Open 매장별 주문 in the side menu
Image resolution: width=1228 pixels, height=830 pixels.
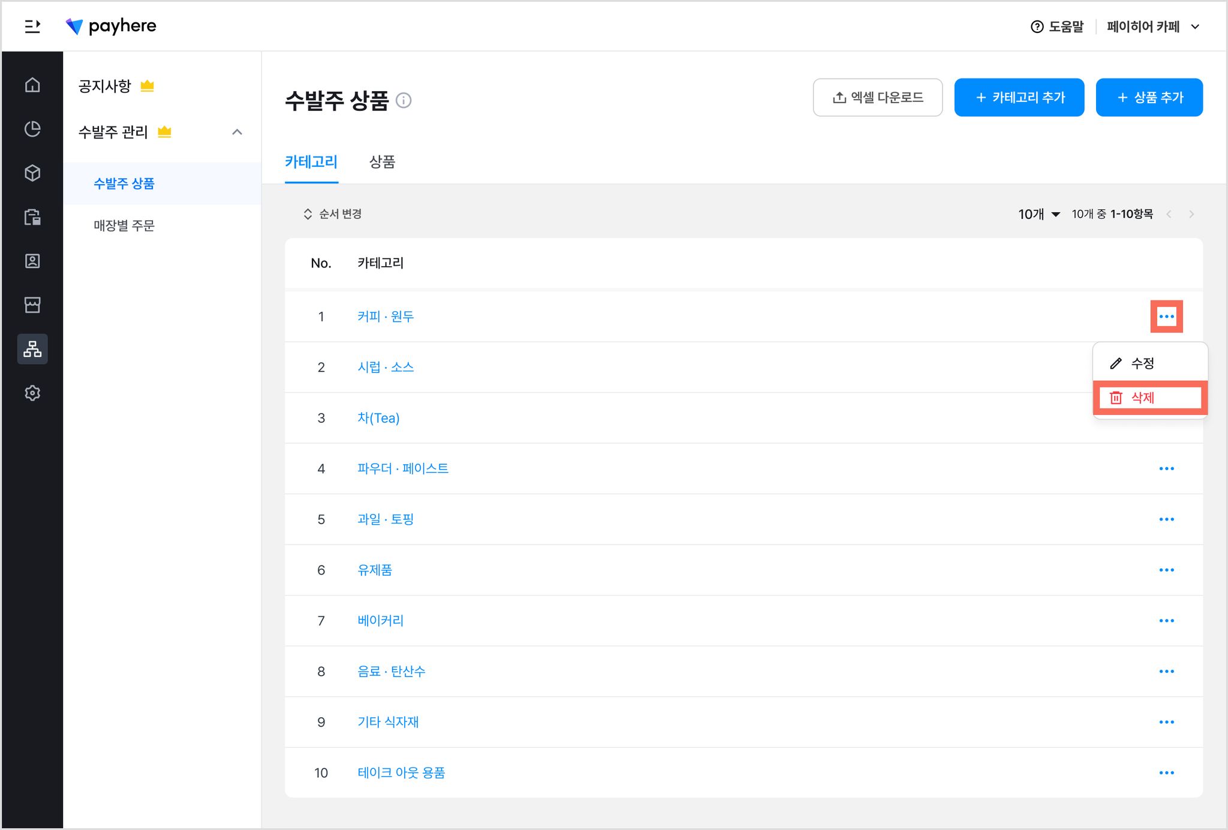[124, 225]
